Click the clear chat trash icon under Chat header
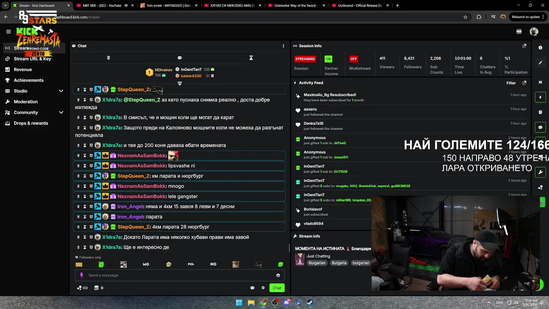This screenshot has height=309, width=549. 109,58
